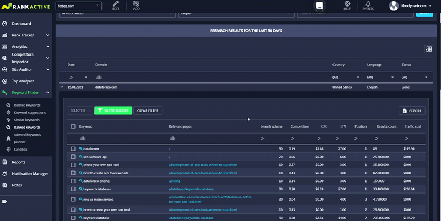Click the Search volume '>' filter operator
This screenshot has height=221, width=441.
pos(262,139)
